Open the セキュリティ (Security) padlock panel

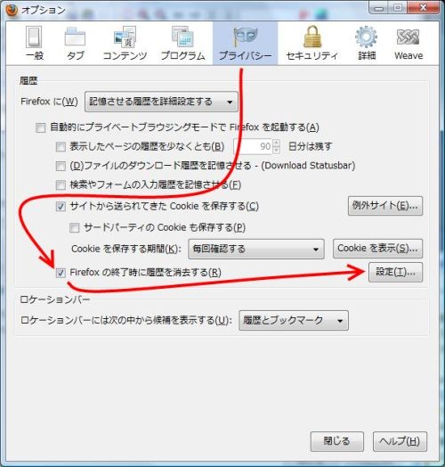pos(312,44)
